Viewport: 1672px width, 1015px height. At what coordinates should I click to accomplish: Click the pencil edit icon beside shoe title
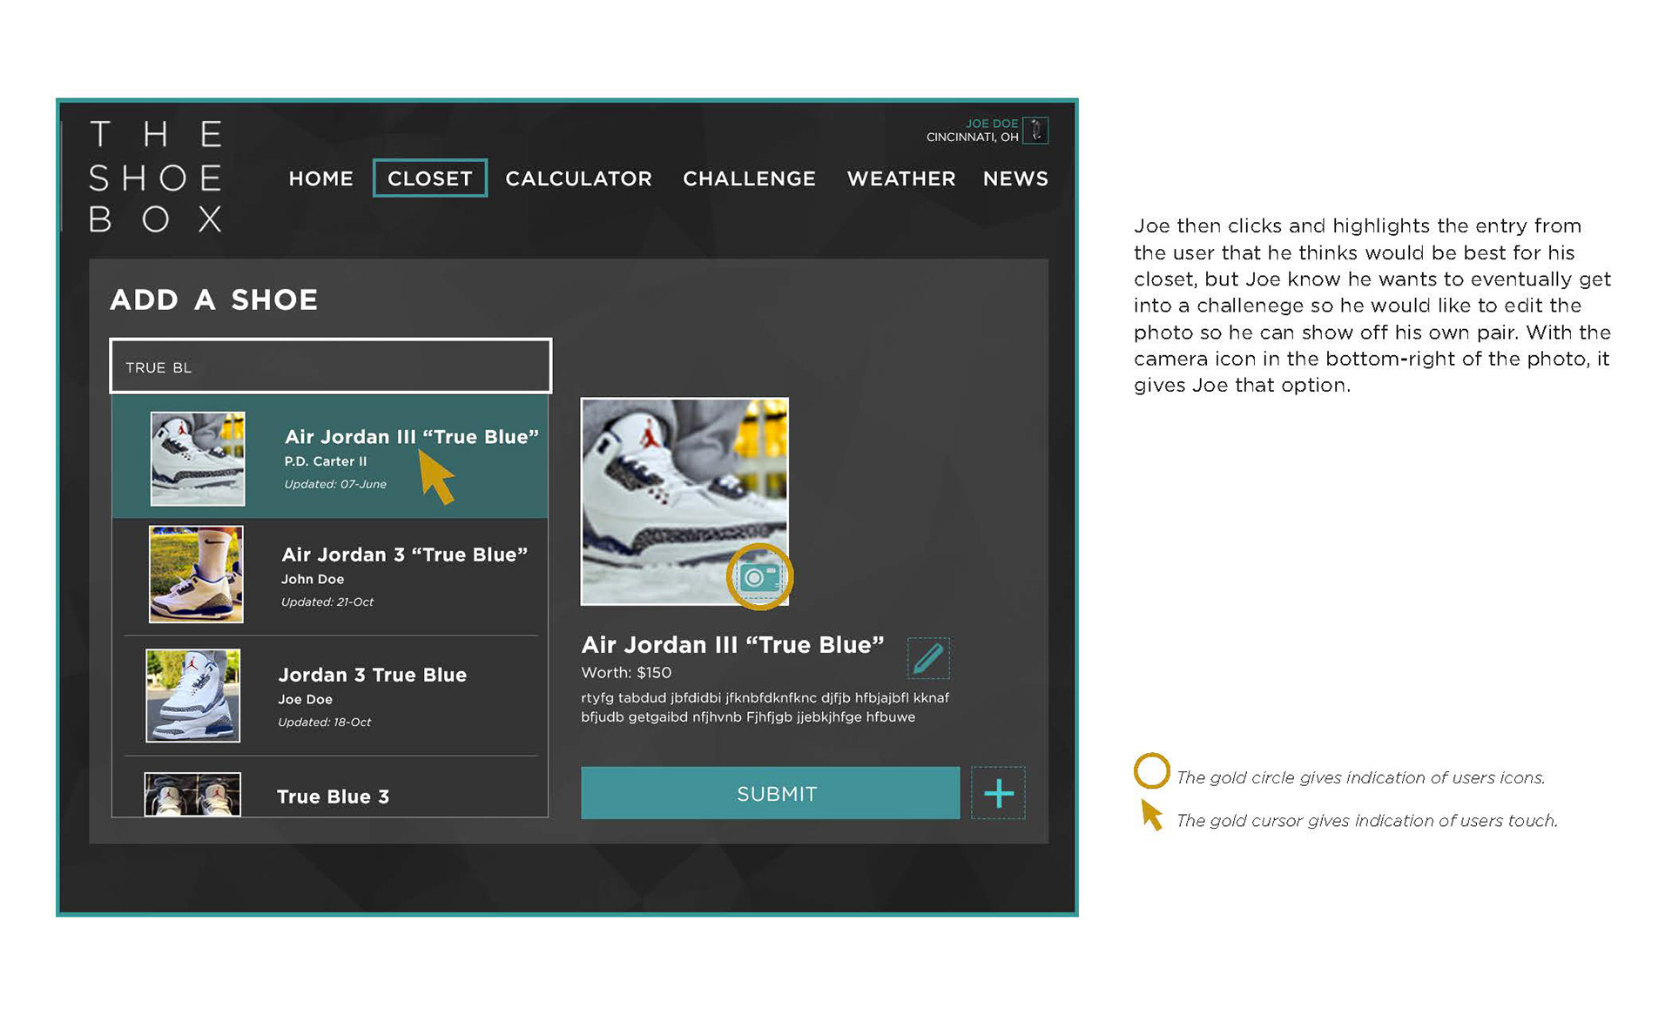click(928, 658)
